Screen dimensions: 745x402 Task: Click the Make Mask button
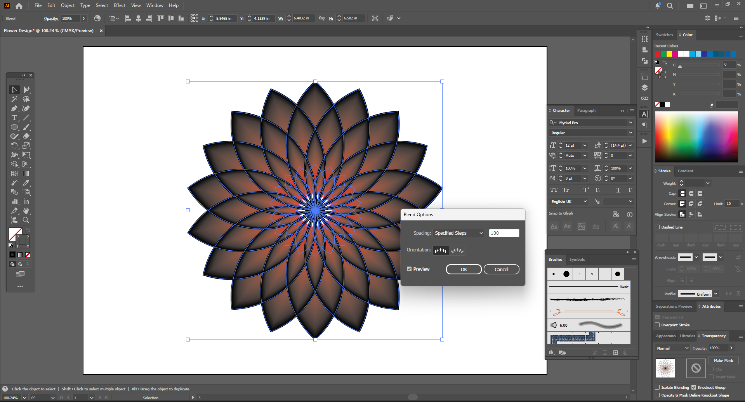723,361
